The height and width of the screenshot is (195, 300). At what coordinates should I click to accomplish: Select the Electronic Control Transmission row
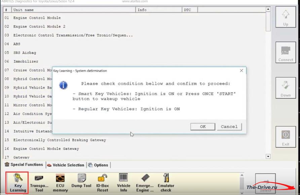point(135,35)
